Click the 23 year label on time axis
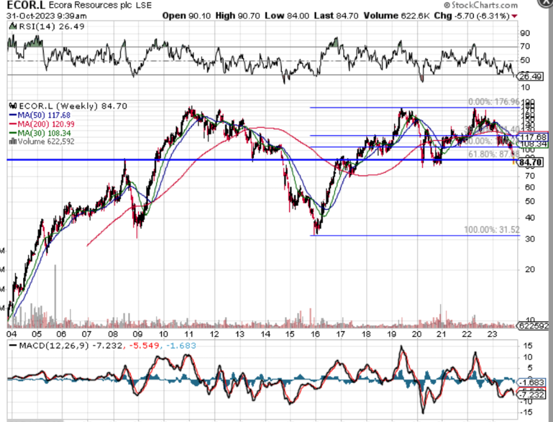Image resolution: width=553 pixels, height=422 pixels. click(492, 334)
